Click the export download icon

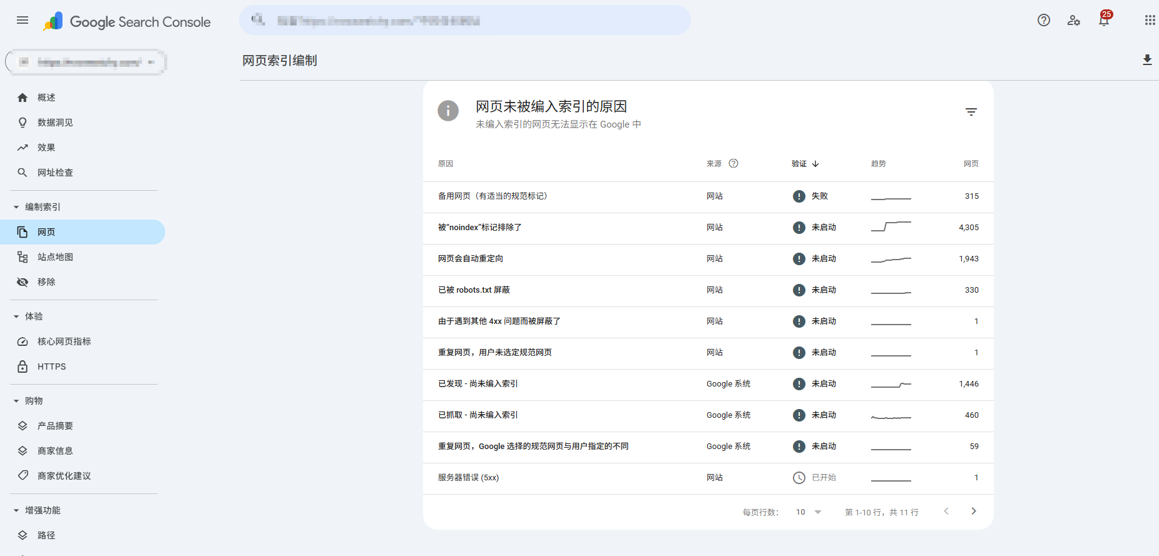[x=1146, y=60]
